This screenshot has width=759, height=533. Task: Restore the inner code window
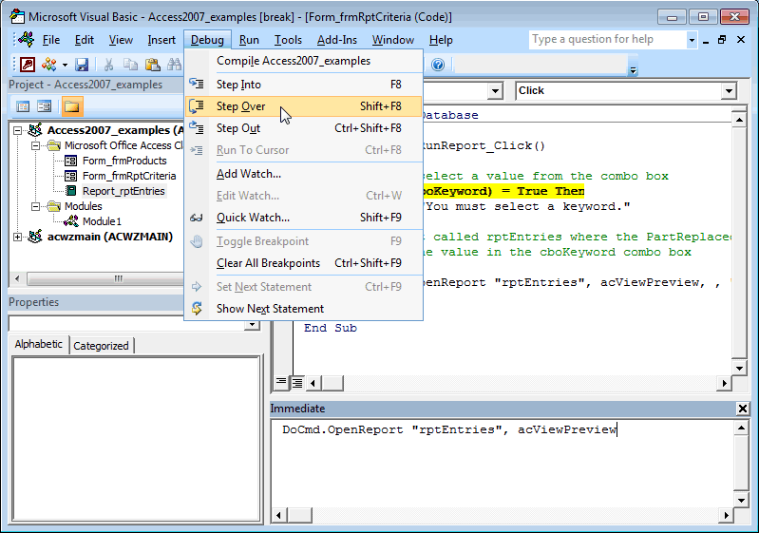tap(722, 40)
